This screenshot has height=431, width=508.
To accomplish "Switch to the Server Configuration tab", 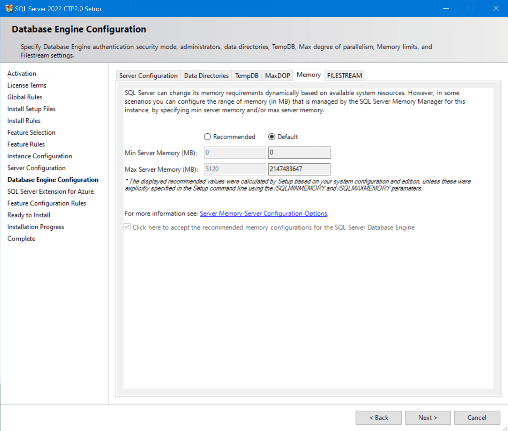I will pos(148,75).
